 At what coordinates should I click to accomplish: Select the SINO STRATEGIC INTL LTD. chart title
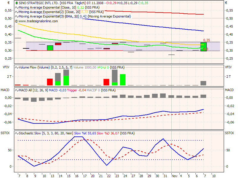point(39,3)
